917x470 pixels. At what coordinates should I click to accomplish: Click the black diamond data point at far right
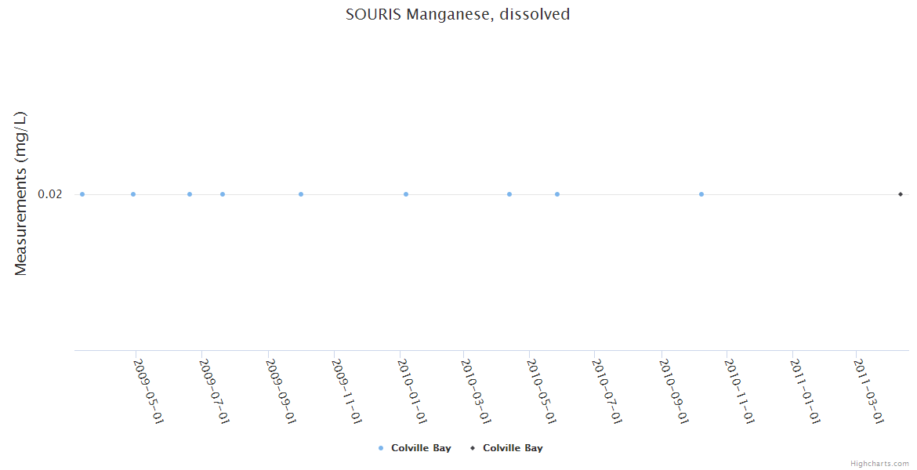click(x=901, y=194)
